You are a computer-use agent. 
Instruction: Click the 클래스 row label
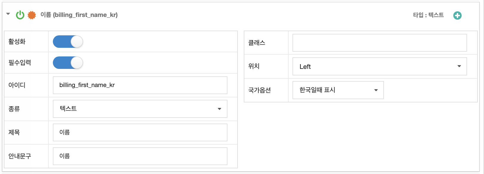[x=257, y=43]
